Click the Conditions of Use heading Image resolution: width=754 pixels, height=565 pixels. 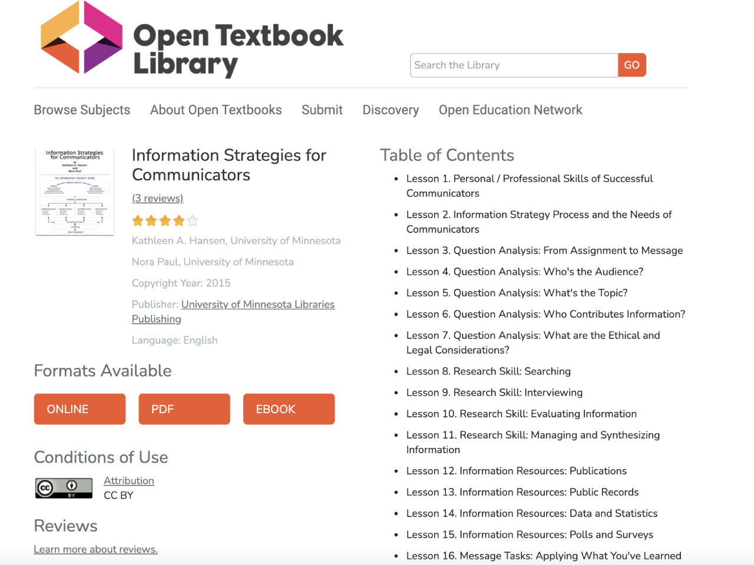point(101,457)
